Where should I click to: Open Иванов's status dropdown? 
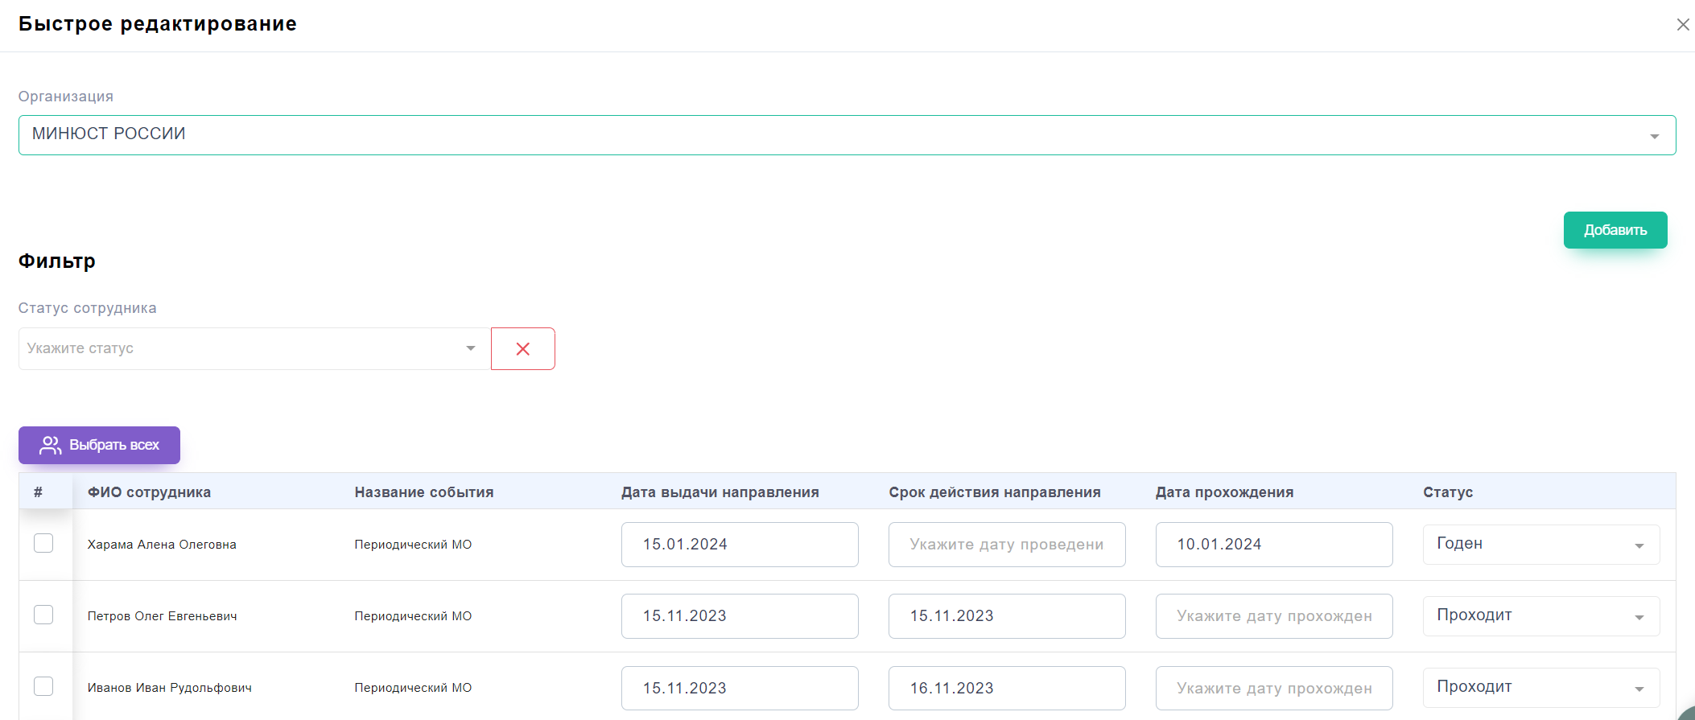coord(1540,688)
